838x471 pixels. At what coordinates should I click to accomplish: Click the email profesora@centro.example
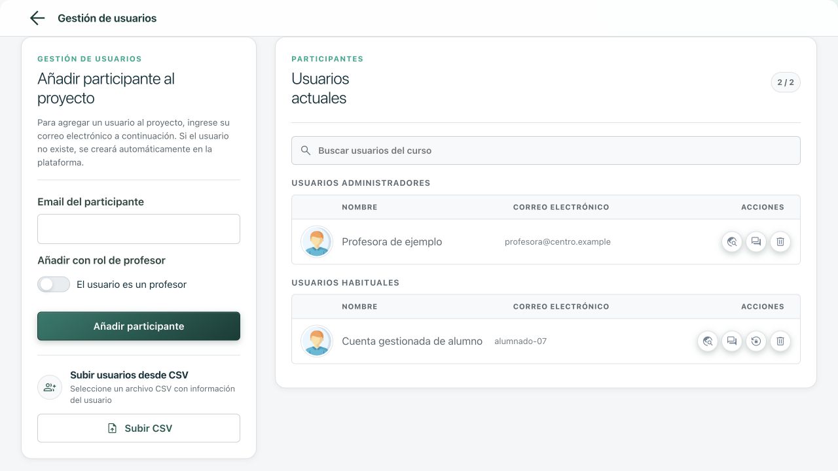point(558,242)
